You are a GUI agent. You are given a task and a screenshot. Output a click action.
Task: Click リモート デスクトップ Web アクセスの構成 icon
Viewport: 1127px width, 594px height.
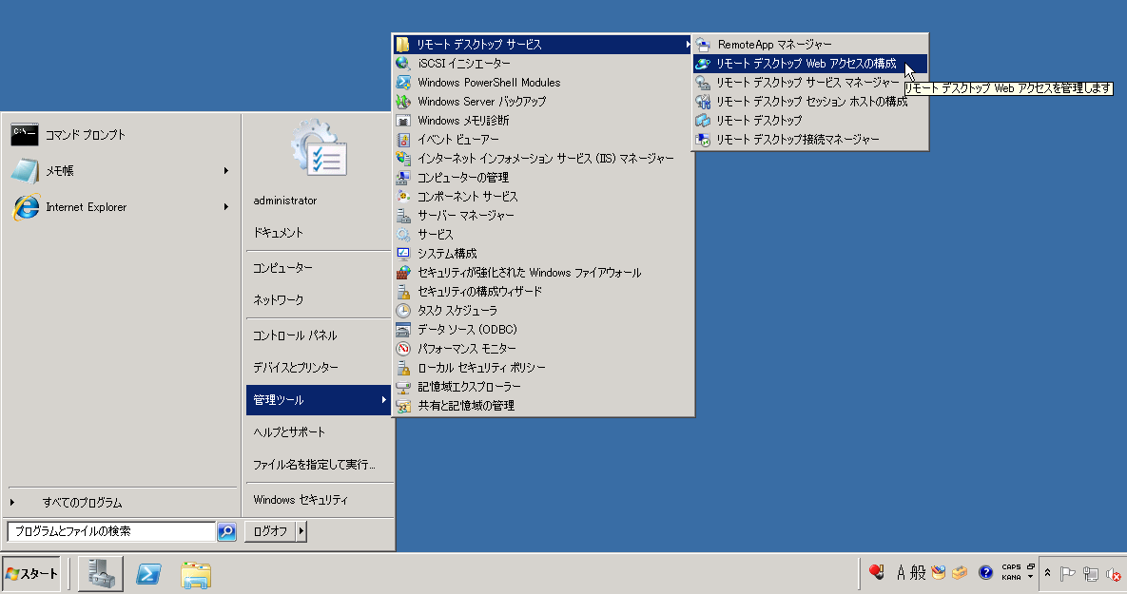[x=703, y=64]
